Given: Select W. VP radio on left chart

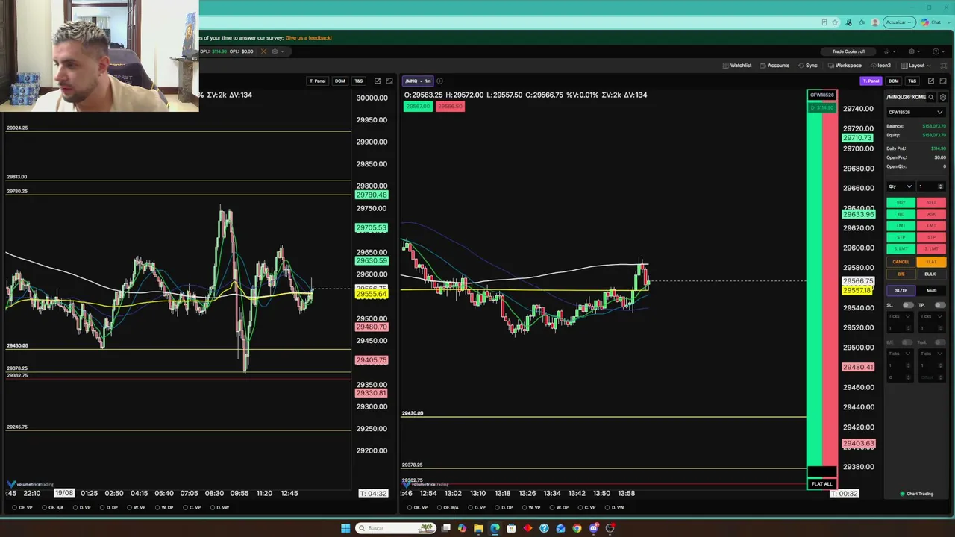Looking at the screenshot, I should [136, 508].
